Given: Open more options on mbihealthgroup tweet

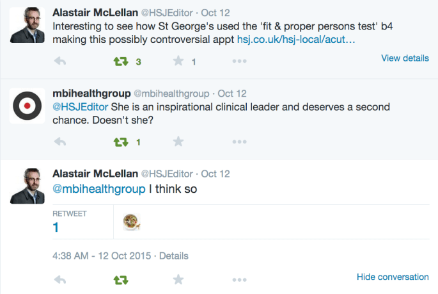Looking at the screenshot, I should click(239, 142).
